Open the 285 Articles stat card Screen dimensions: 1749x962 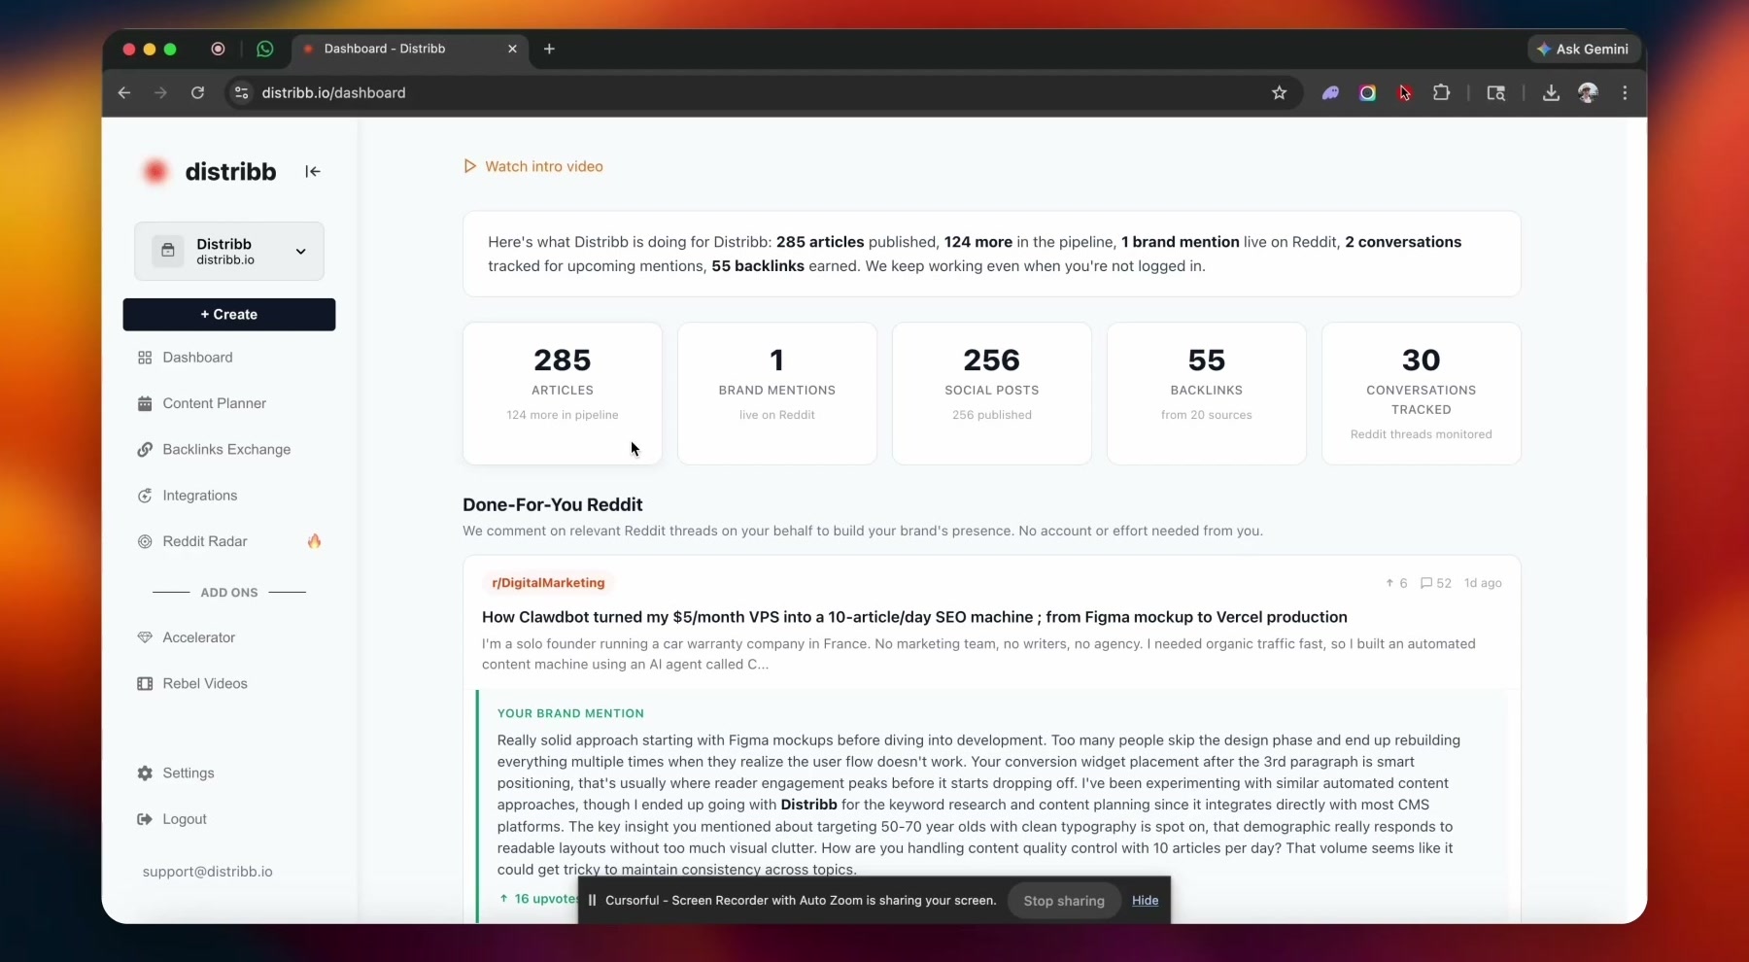click(563, 394)
